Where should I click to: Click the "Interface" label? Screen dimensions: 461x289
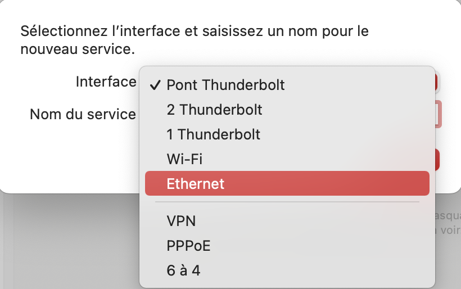click(x=106, y=82)
